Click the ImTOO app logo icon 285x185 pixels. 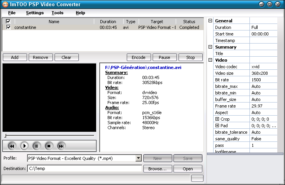(5, 4)
